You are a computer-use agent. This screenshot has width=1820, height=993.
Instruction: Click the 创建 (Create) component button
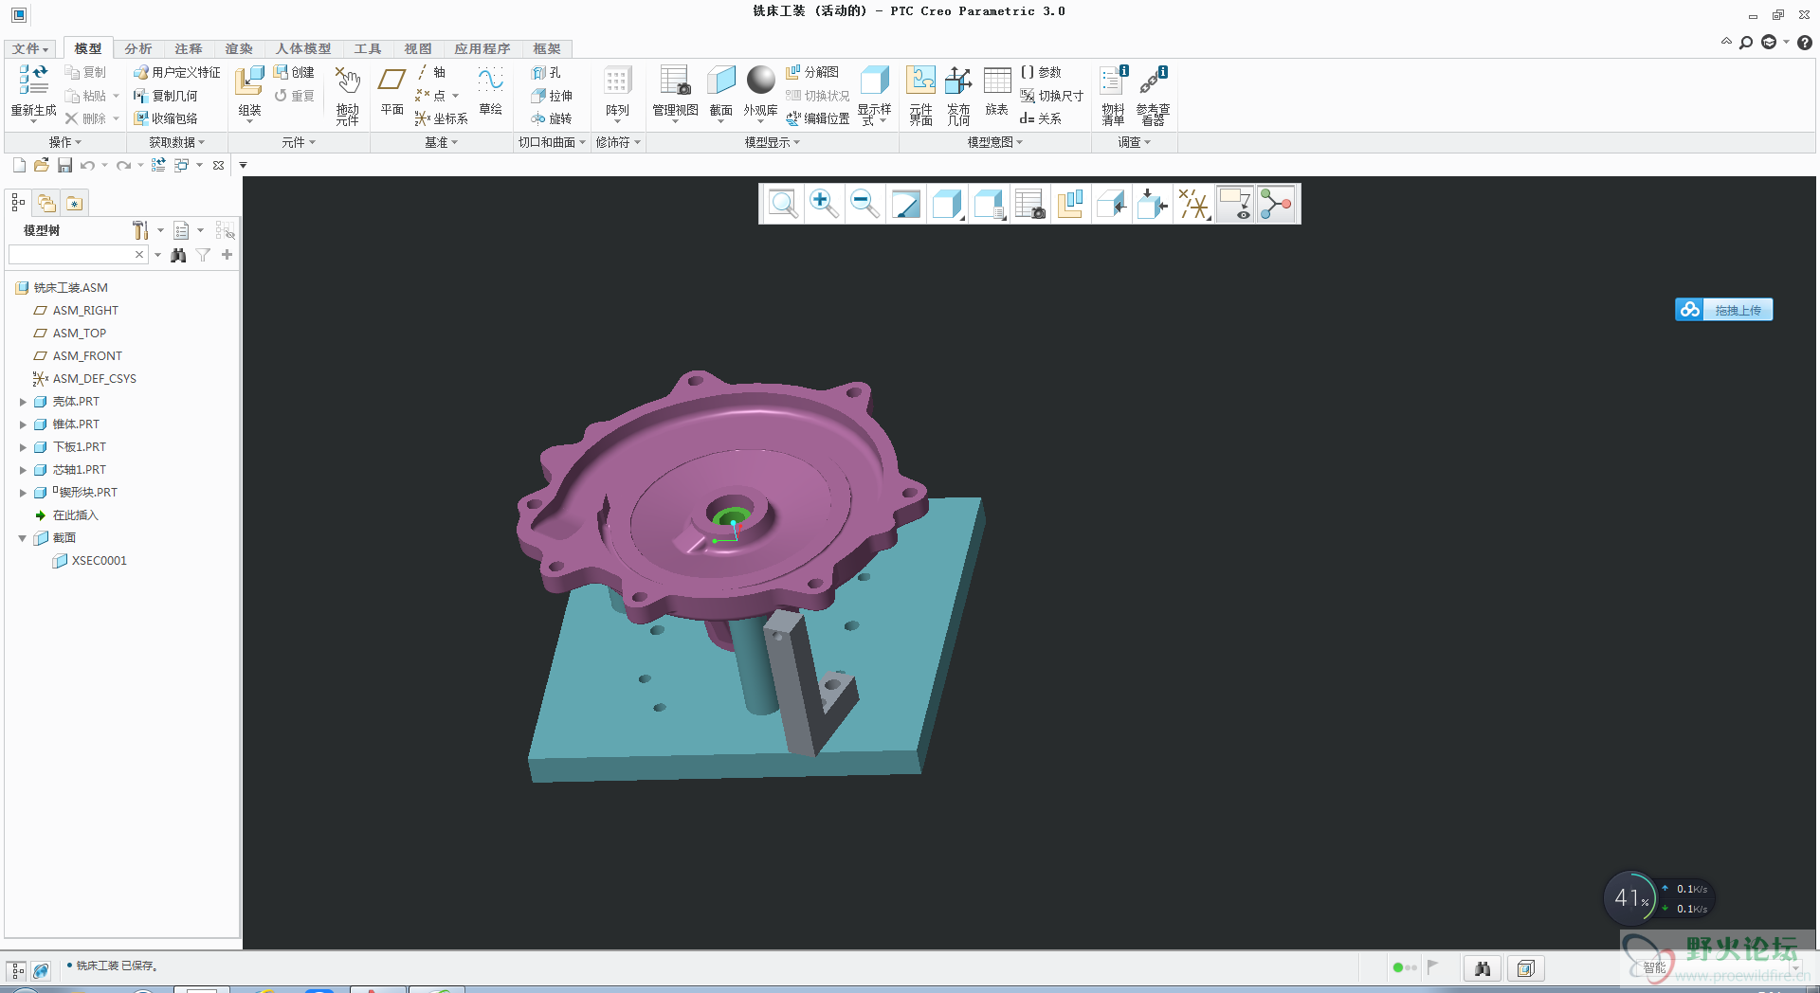click(294, 72)
